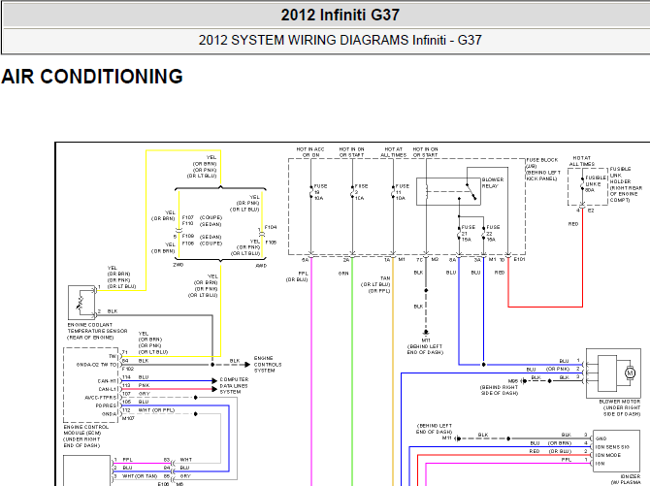The image size is (650, 486).
Task: Click the Engine Controls System arrow label
Action: click(x=268, y=364)
